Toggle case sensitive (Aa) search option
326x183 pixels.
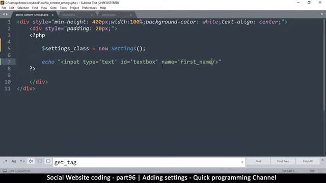point(14,161)
